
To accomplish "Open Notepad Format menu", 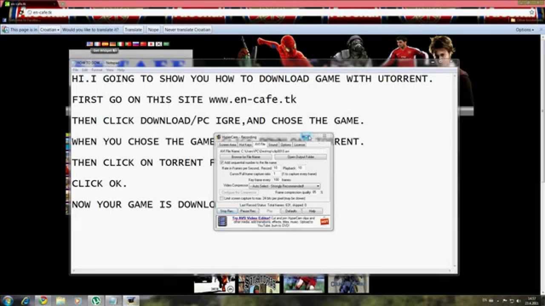I will [x=97, y=70].
